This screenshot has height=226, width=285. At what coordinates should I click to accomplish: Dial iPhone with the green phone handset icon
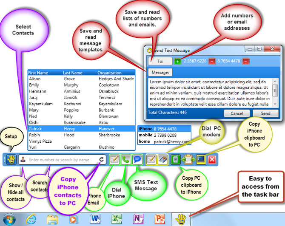126,159
